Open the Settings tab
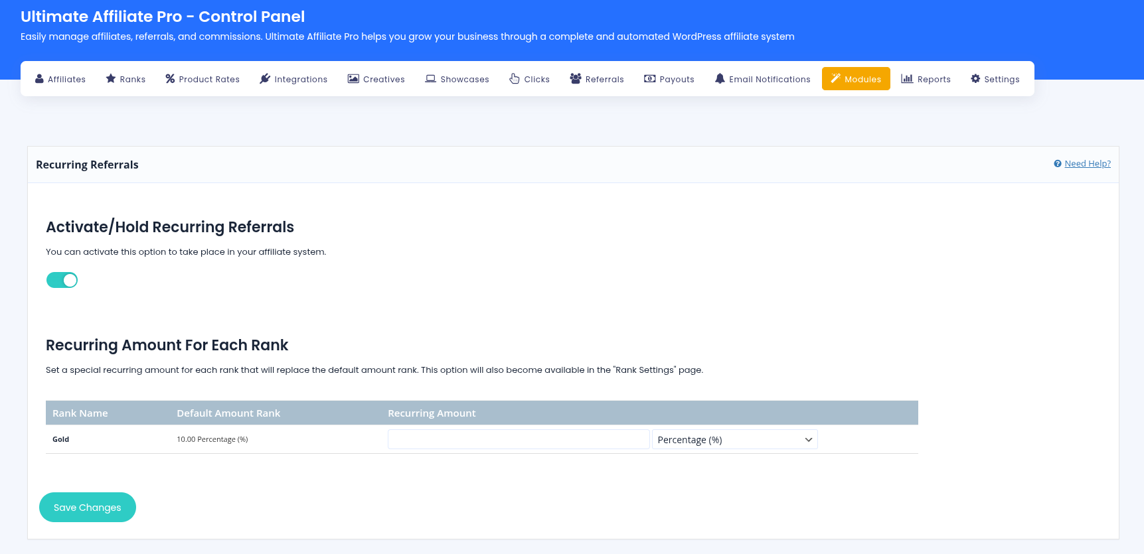This screenshot has height=554, width=1144. (995, 79)
